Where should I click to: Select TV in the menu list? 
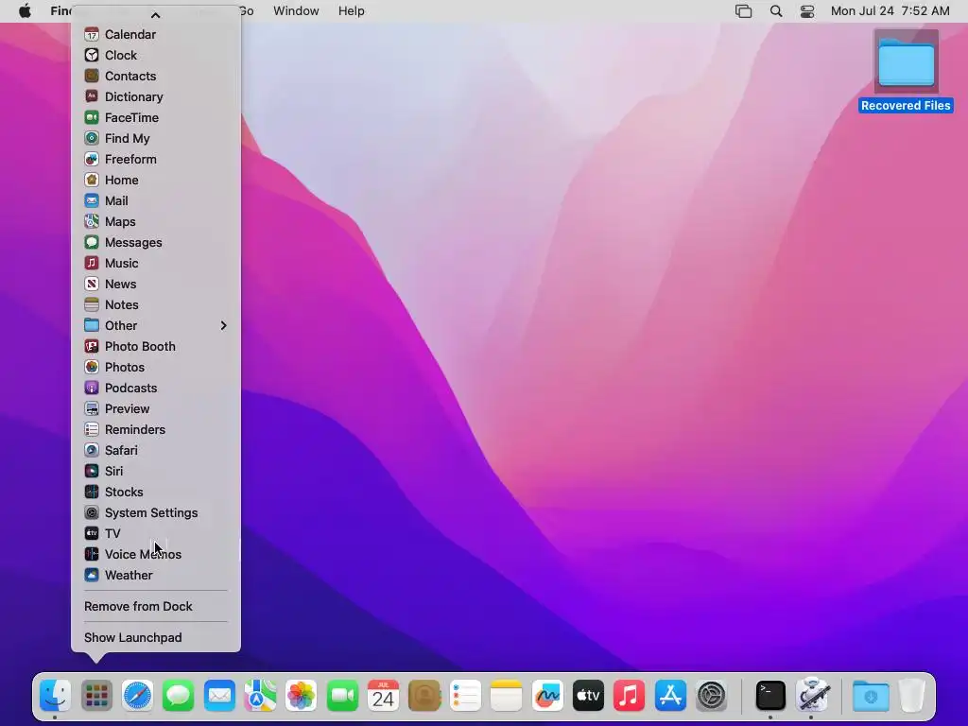click(156, 533)
